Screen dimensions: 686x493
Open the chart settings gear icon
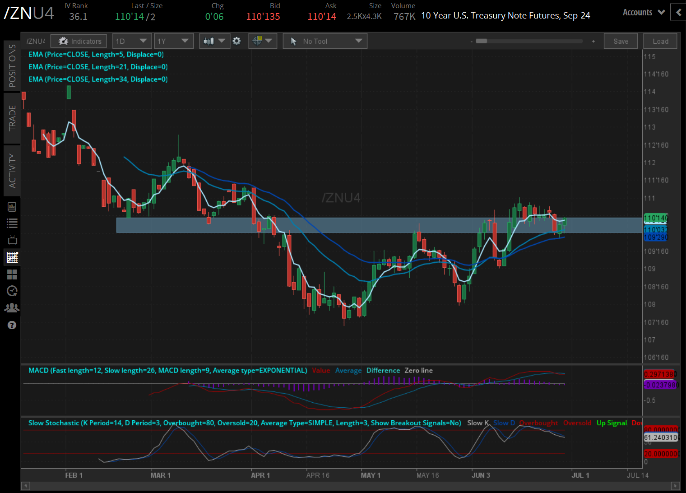[237, 41]
